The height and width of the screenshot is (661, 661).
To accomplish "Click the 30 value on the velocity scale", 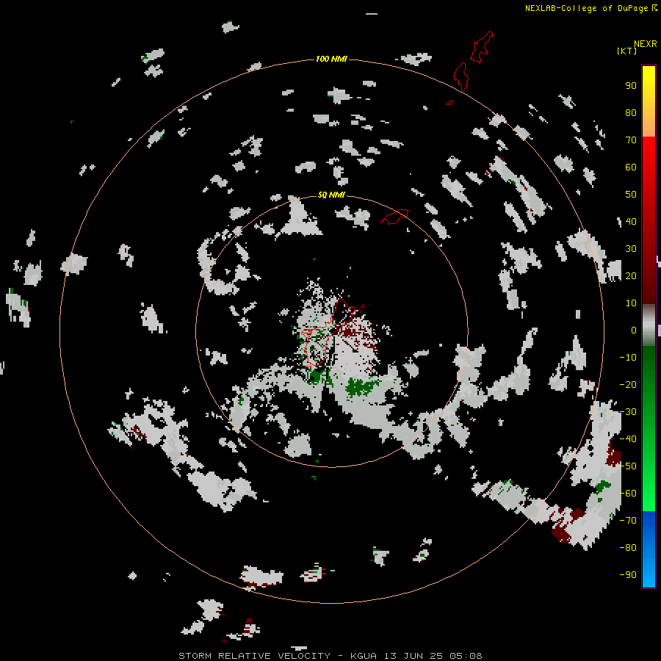I will point(631,249).
